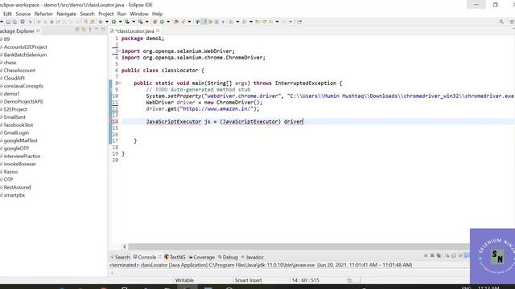The width and height of the screenshot is (515, 289).
Task: Open the Next Annotation dropdown arrow
Action: [237, 22]
